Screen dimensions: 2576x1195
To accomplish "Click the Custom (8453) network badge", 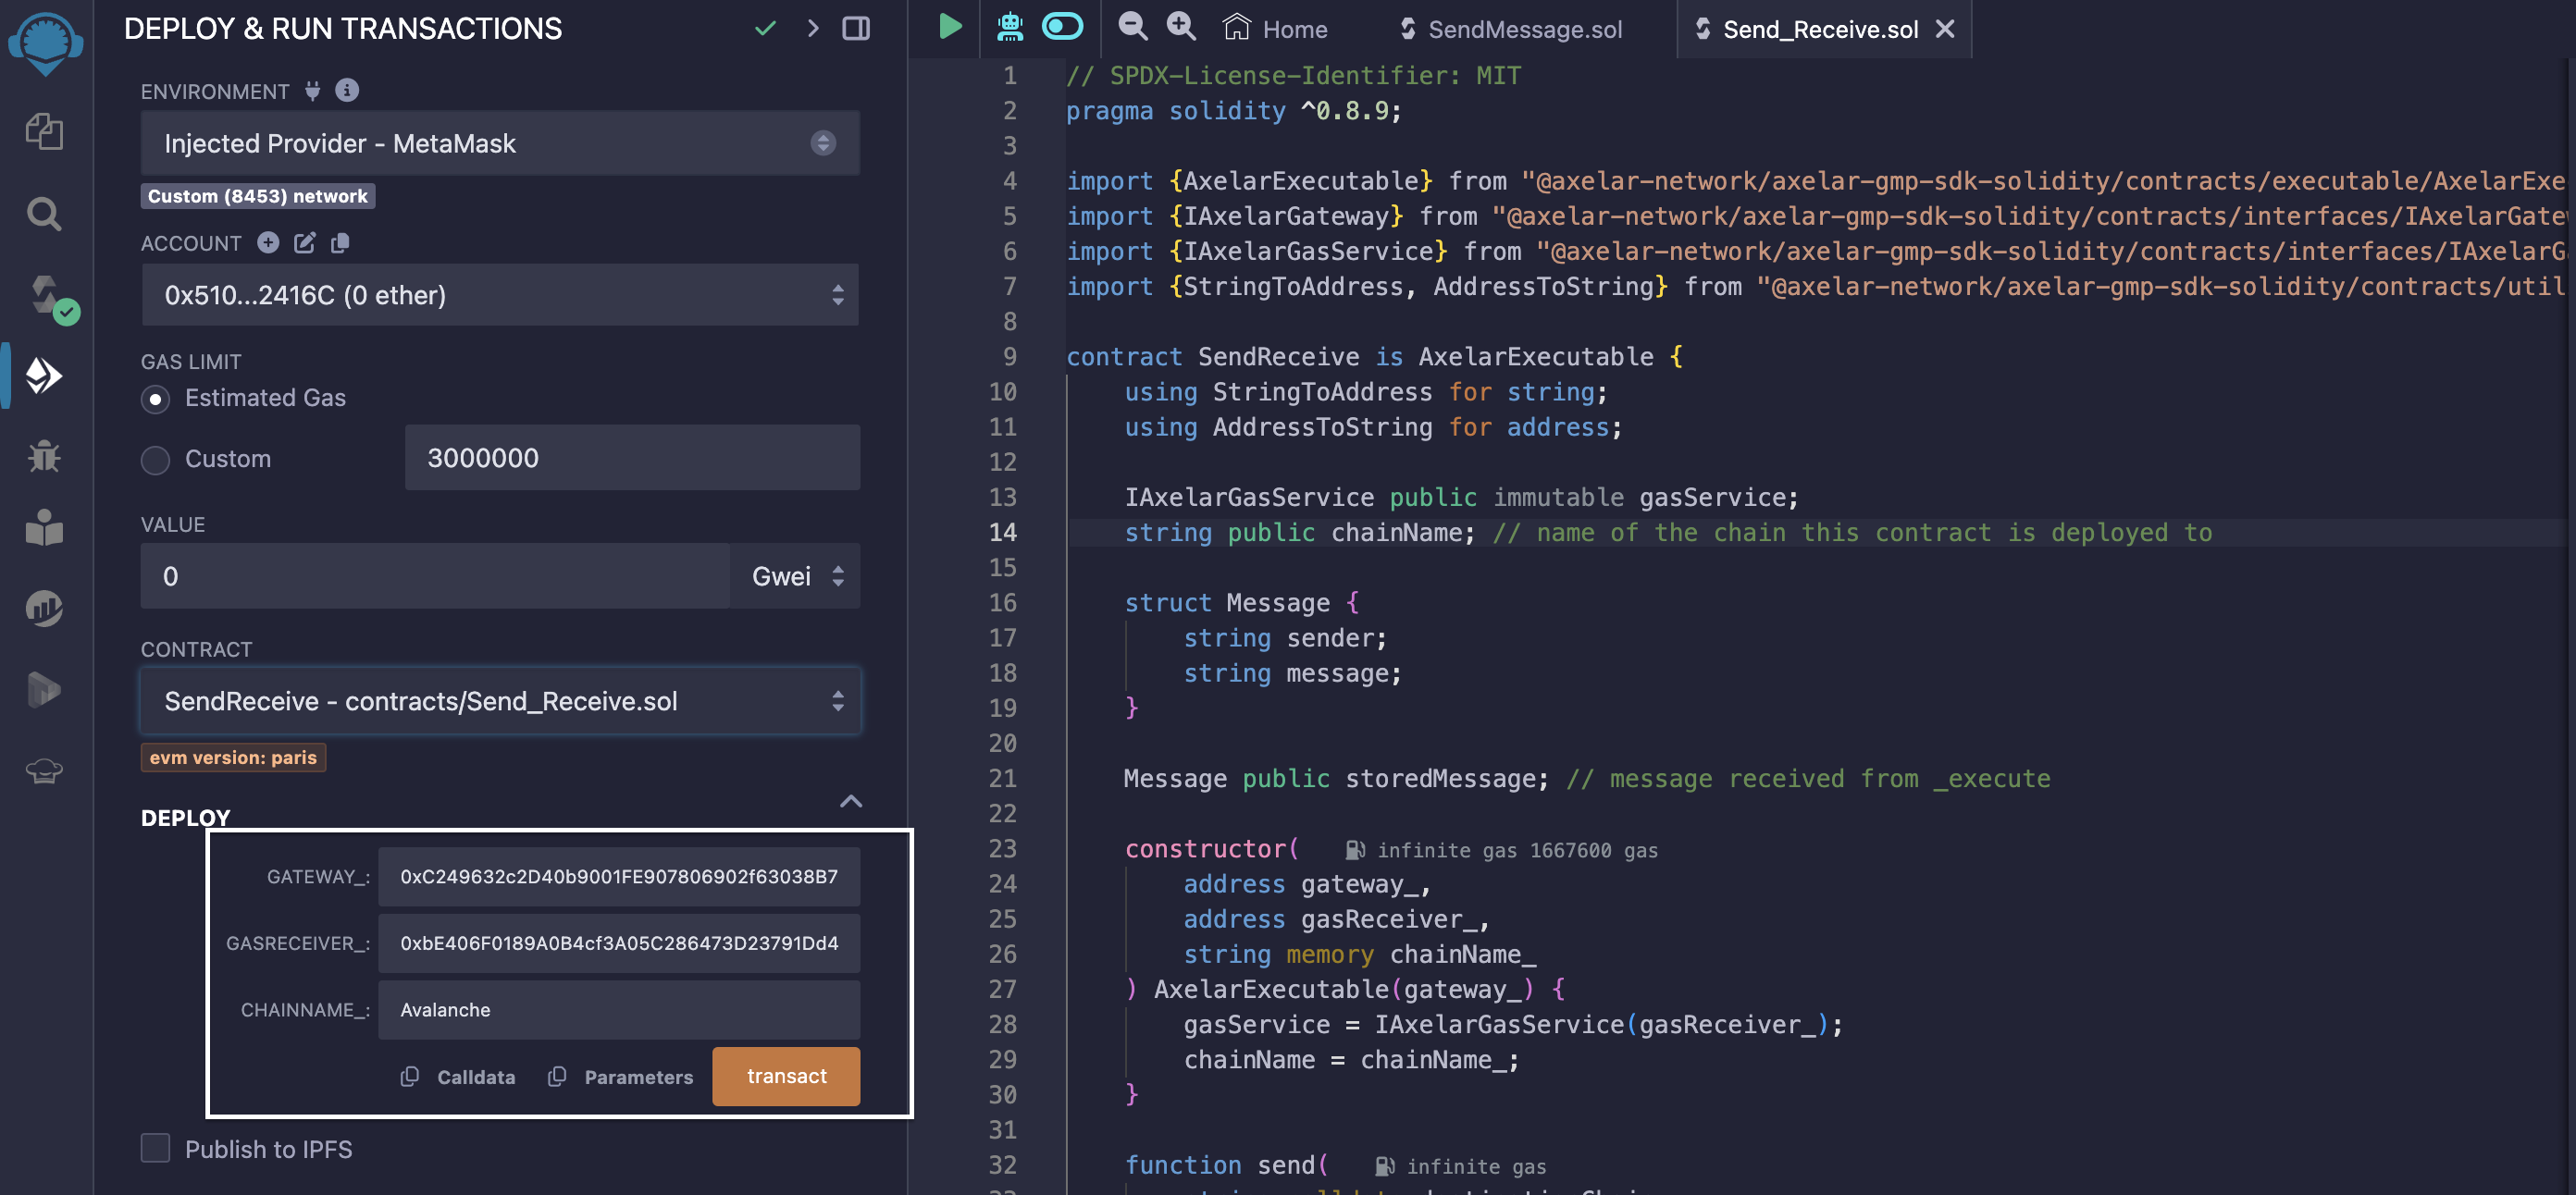I will point(258,196).
